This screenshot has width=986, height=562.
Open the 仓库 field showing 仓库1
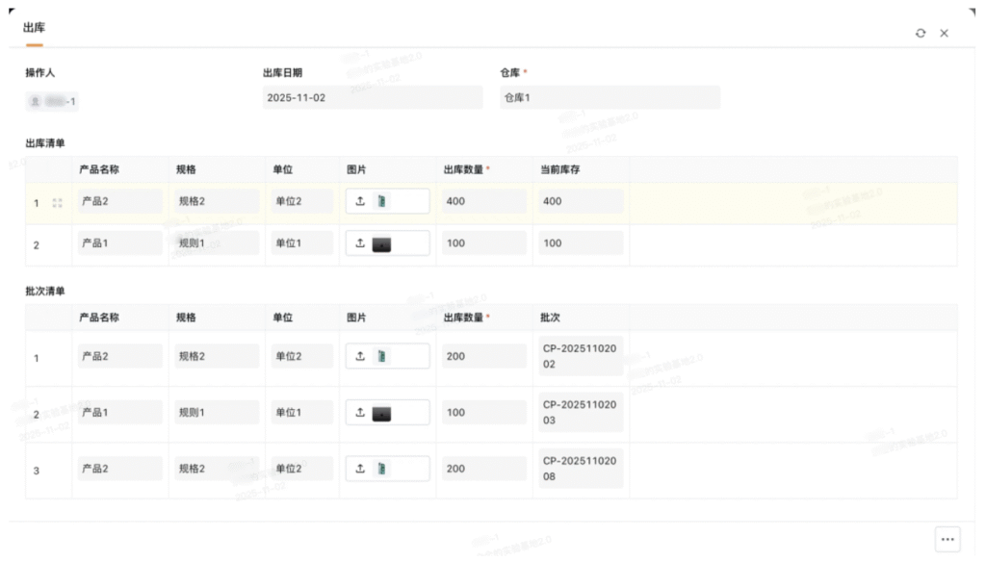click(609, 98)
